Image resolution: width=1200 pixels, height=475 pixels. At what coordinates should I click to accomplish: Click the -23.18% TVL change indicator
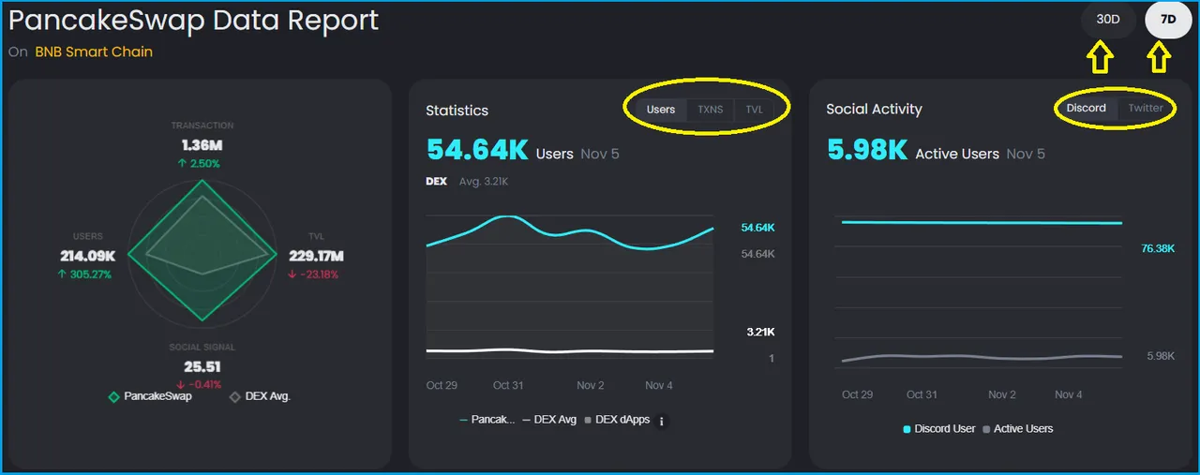[x=314, y=275]
